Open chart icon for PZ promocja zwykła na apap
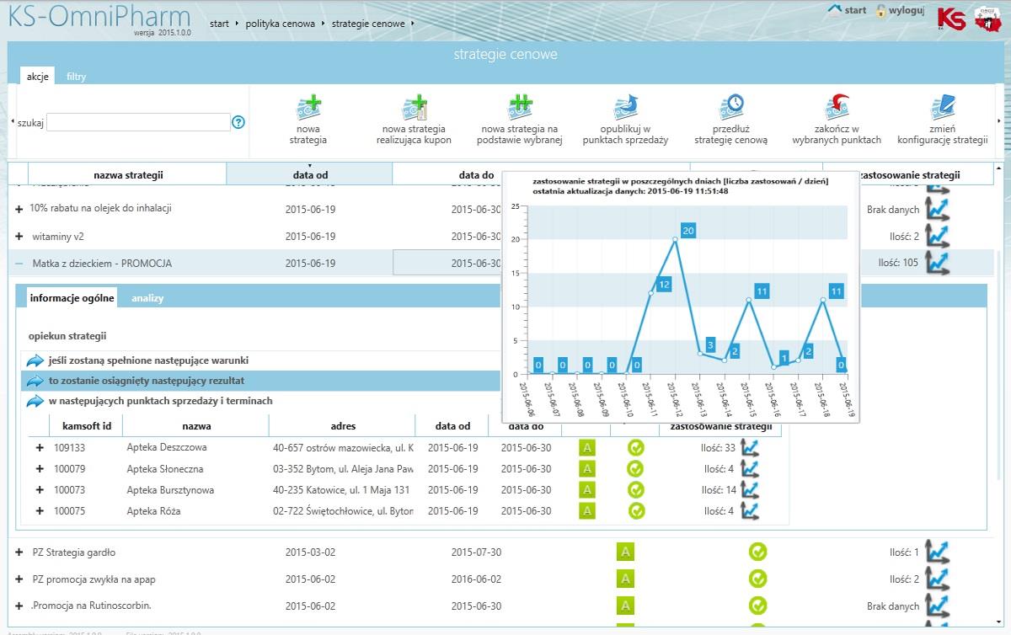The width and height of the screenshot is (1011, 635). point(937,579)
